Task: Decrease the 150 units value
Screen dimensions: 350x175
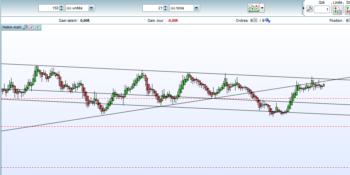Action: [62, 10]
